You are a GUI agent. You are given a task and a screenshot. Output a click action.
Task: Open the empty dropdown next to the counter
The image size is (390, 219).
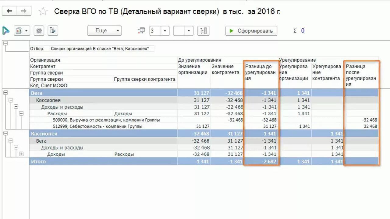[188, 30]
